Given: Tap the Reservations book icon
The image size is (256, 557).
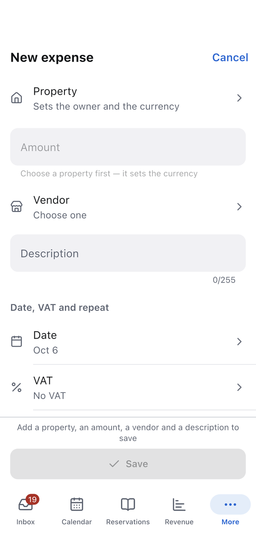Looking at the screenshot, I should [128, 504].
